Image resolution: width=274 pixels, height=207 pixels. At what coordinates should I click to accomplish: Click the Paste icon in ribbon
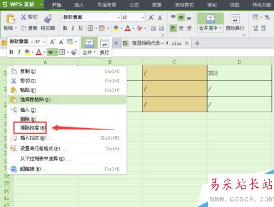coord(10,19)
